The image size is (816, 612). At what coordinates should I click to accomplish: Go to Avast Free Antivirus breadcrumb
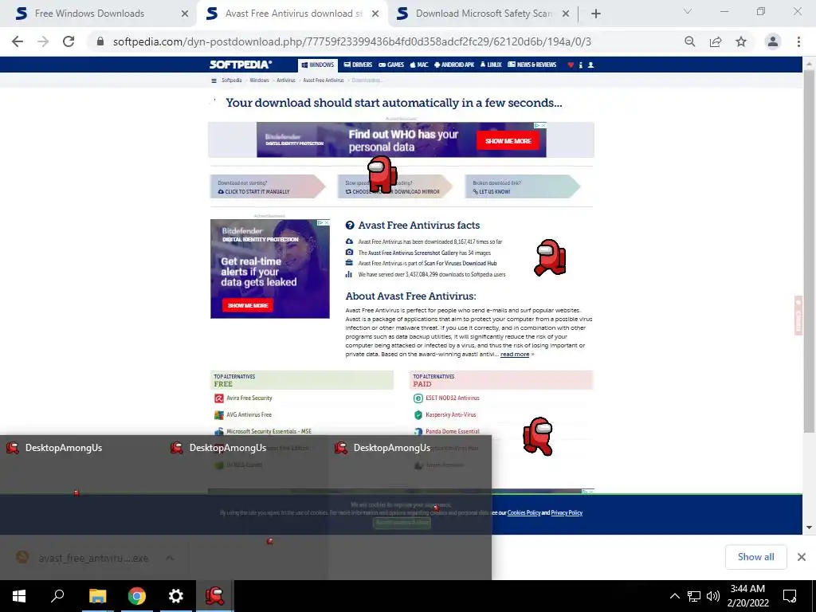(x=324, y=80)
